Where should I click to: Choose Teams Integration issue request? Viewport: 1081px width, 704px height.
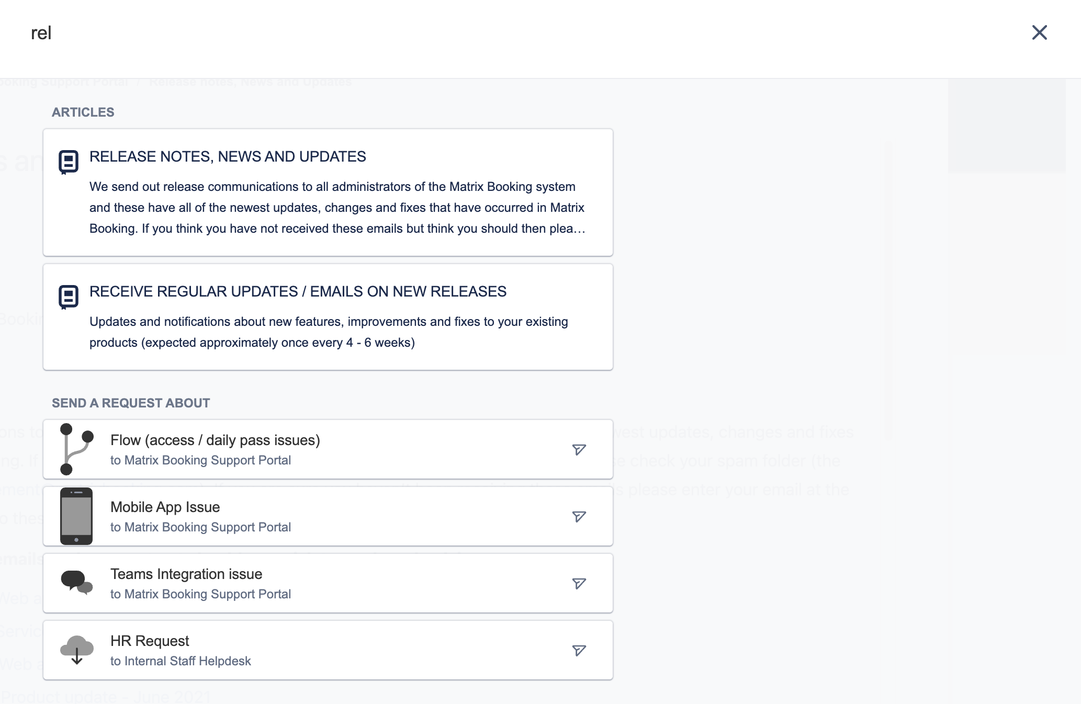[x=186, y=574]
